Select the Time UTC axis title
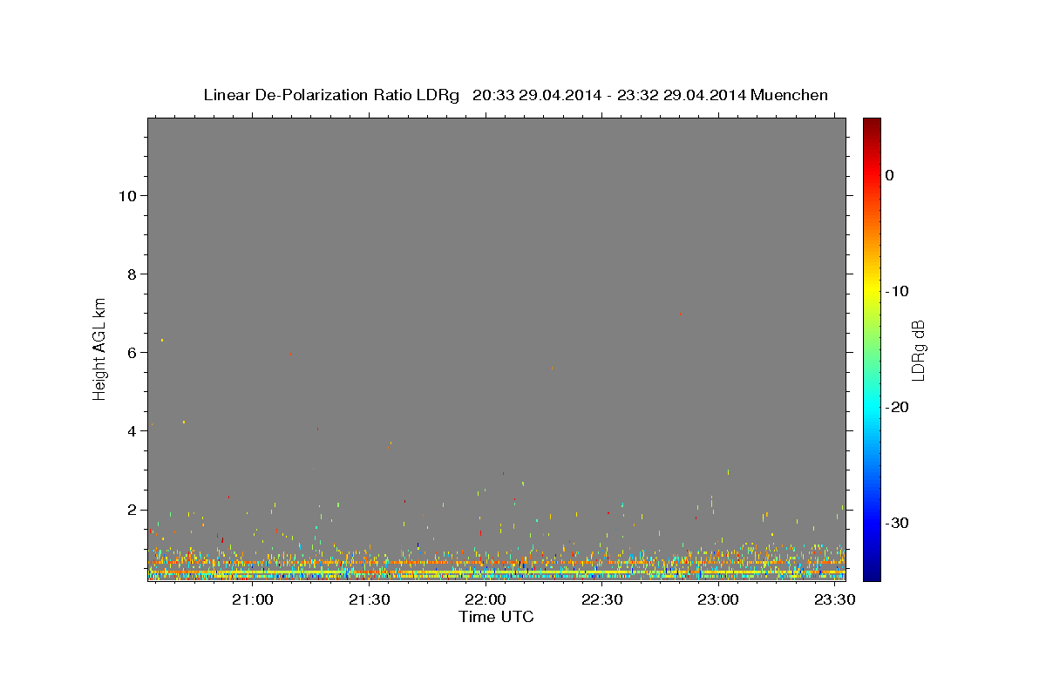This screenshot has height=697, width=1046. coord(496,617)
